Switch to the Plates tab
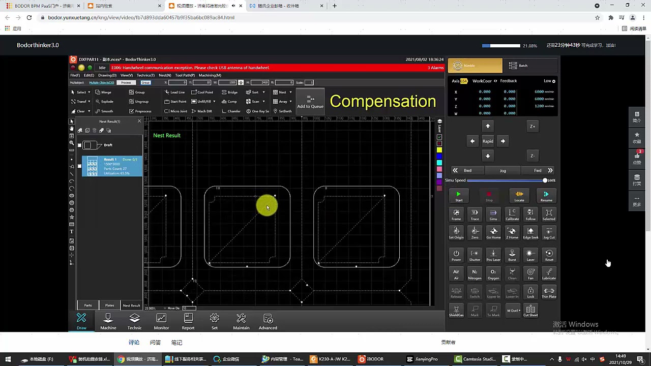Screen dimensions: 651x366 coord(109,305)
